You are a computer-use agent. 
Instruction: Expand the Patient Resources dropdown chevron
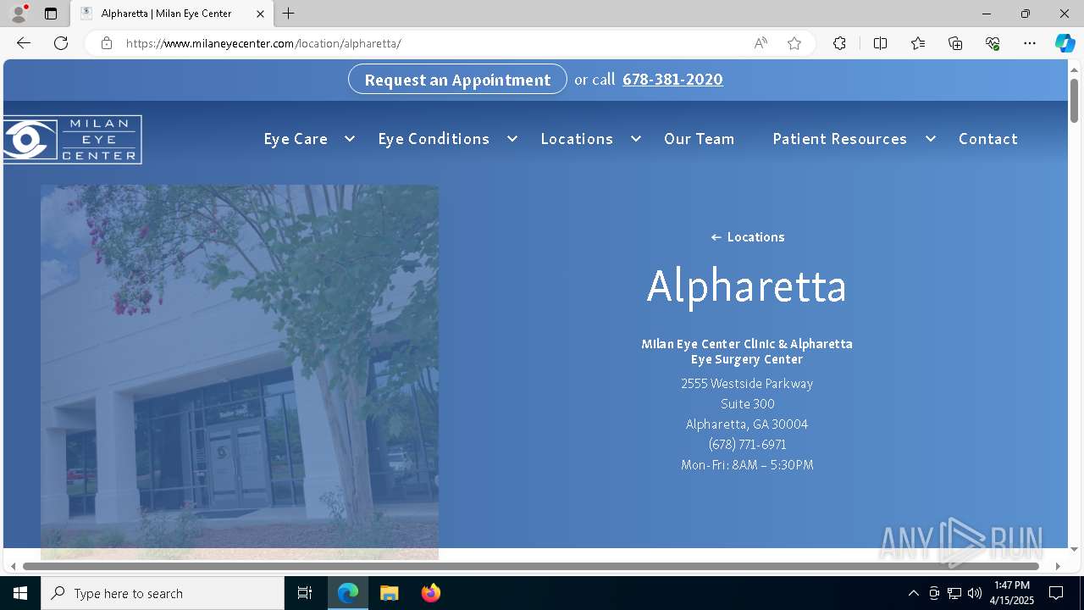(930, 139)
